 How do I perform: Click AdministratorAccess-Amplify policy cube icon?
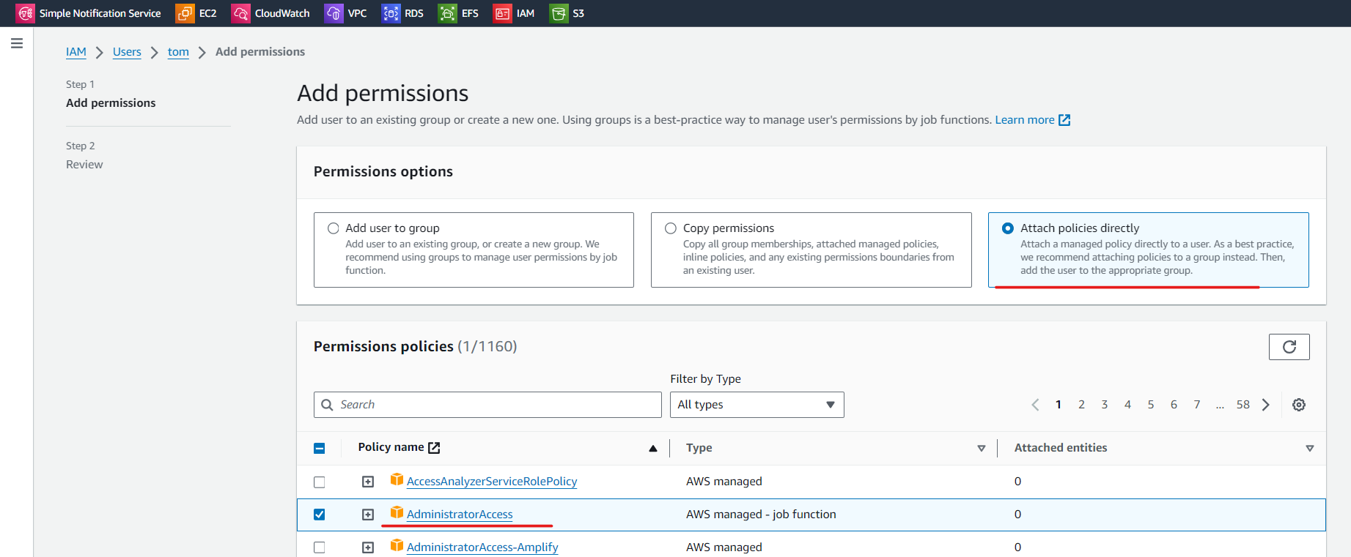click(x=397, y=545)
